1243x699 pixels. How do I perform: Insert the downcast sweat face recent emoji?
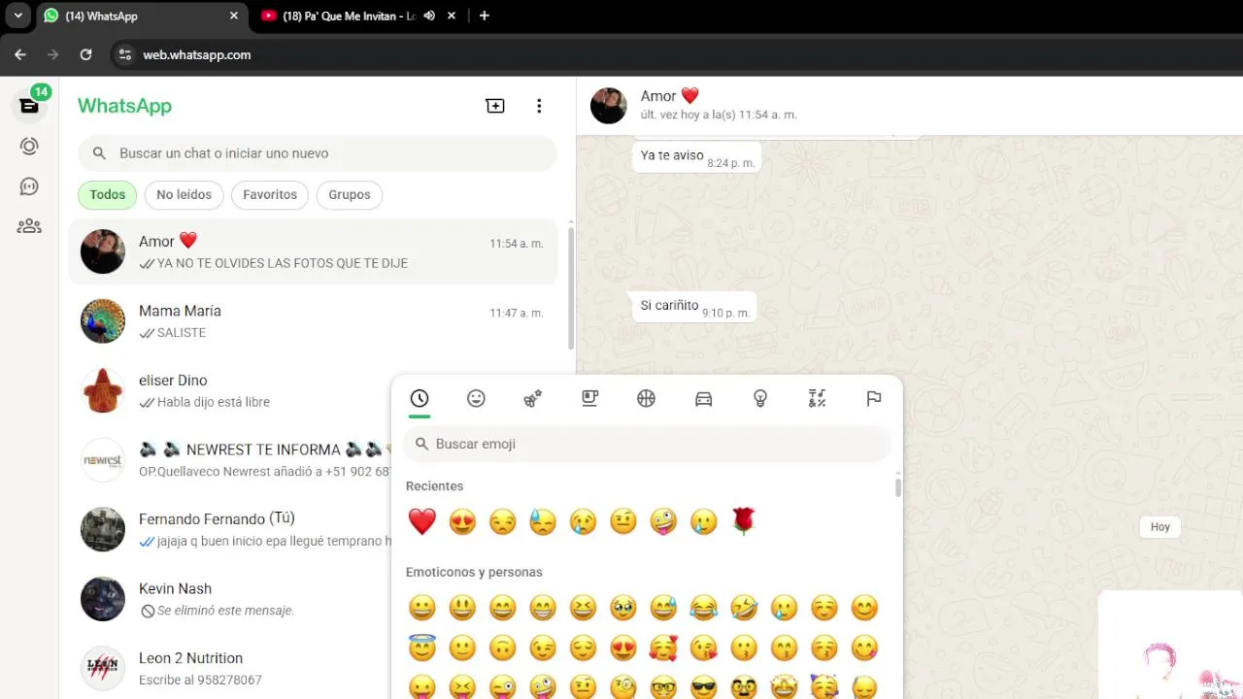pyautogui.click(x=543, y=522)
